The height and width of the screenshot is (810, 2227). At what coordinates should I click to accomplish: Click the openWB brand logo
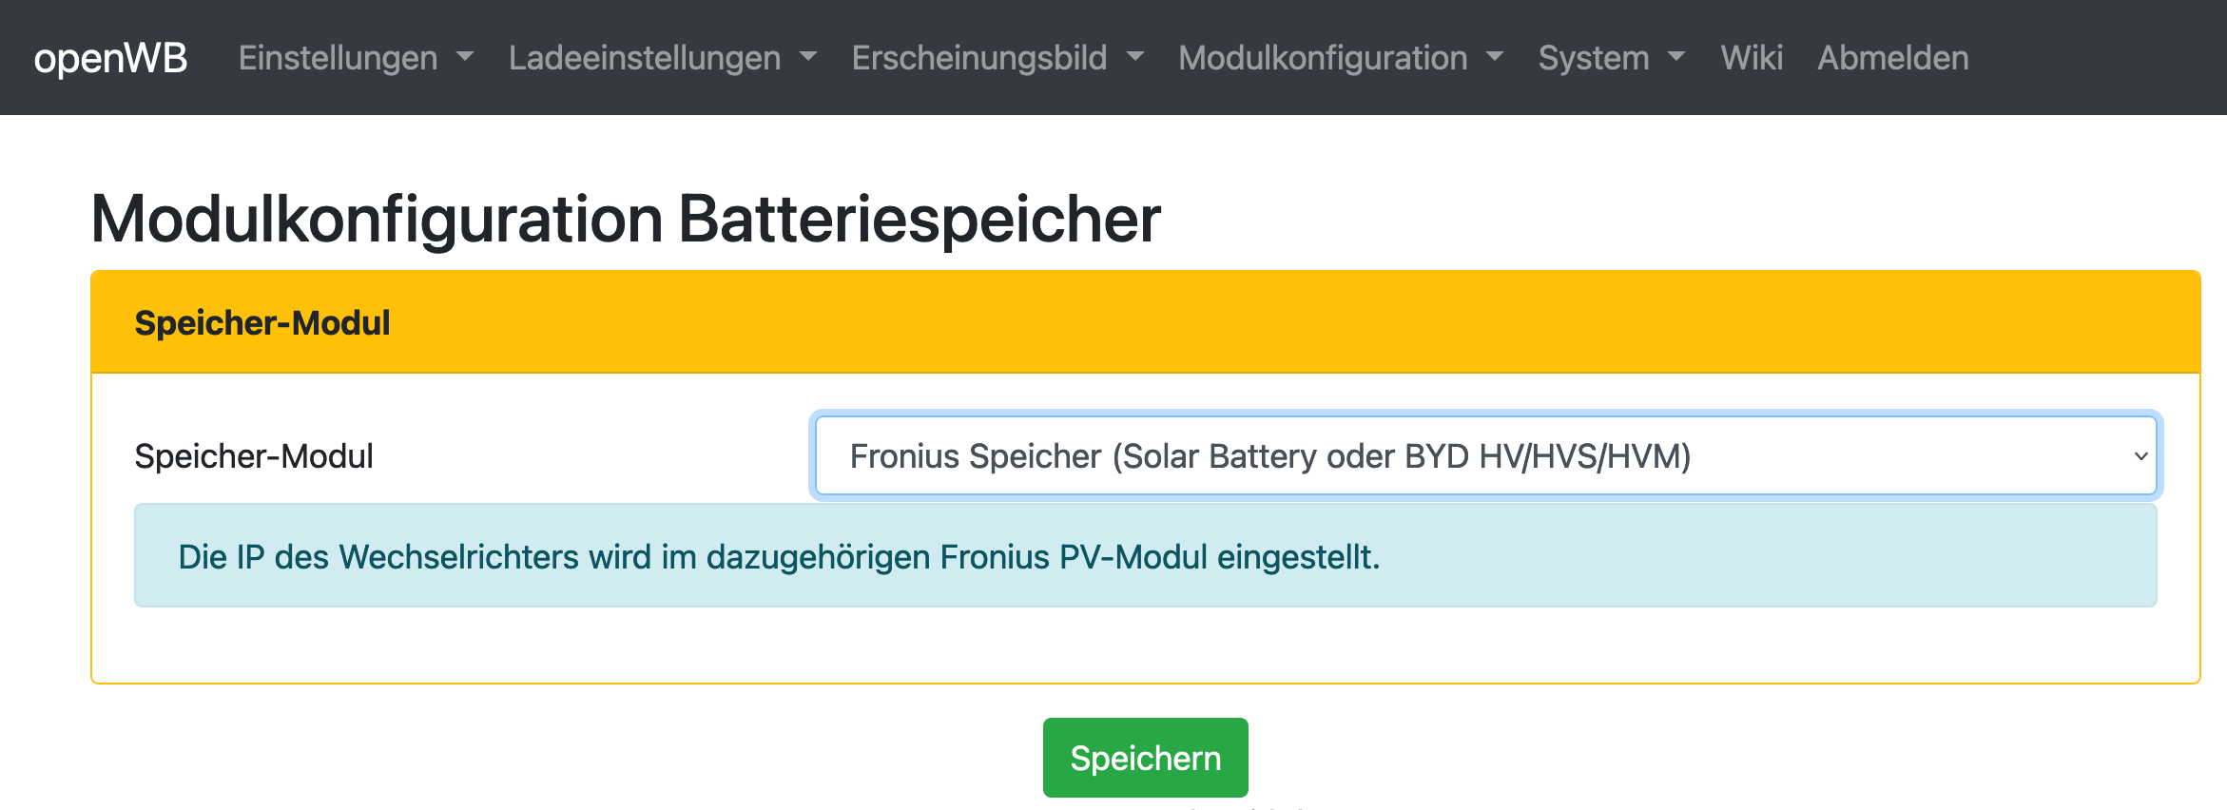pos(110,58)
